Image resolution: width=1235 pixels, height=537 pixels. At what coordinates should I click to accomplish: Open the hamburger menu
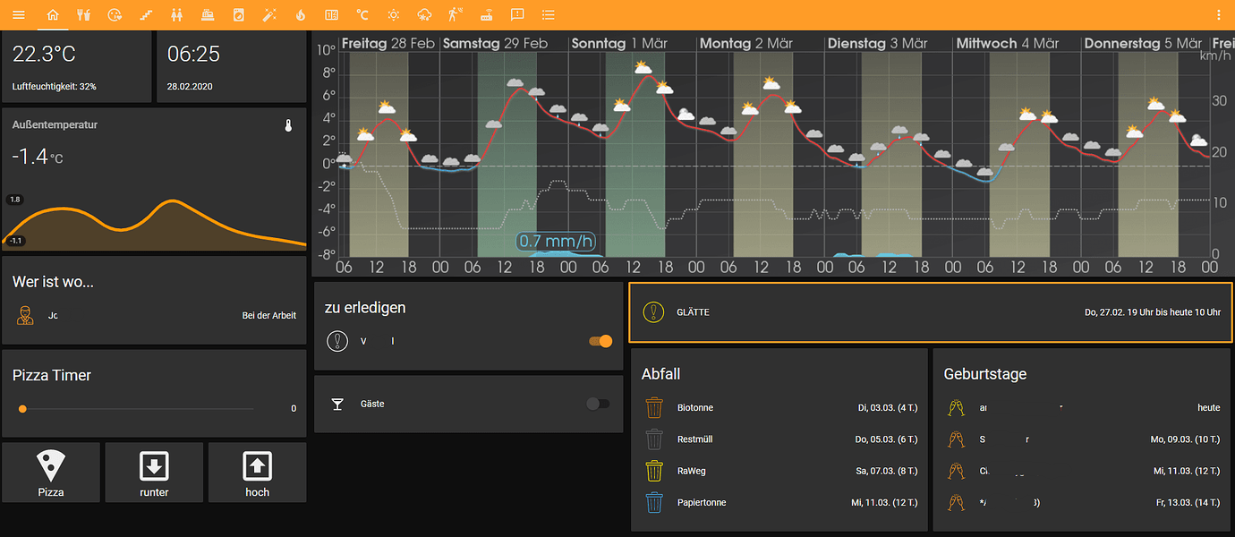[19, 14]
